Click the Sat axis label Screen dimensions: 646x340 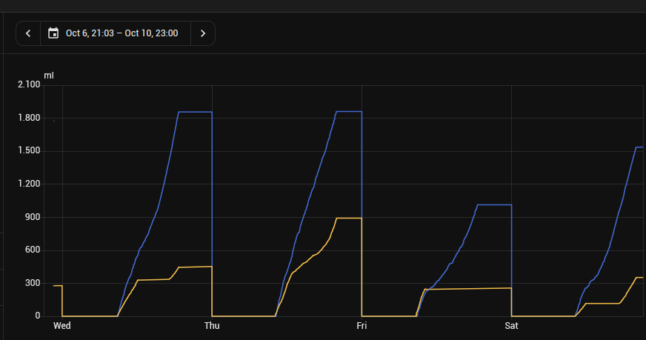point(511,326)
